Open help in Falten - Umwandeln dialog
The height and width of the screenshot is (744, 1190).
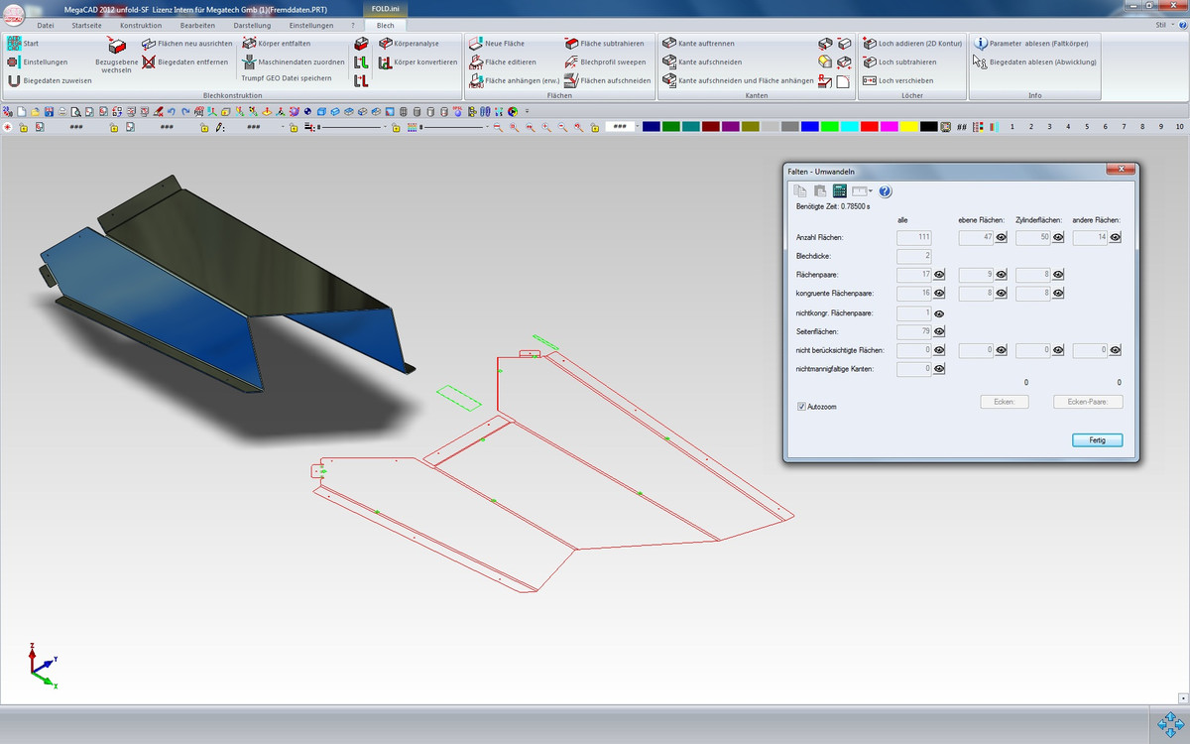click(885, 191)
